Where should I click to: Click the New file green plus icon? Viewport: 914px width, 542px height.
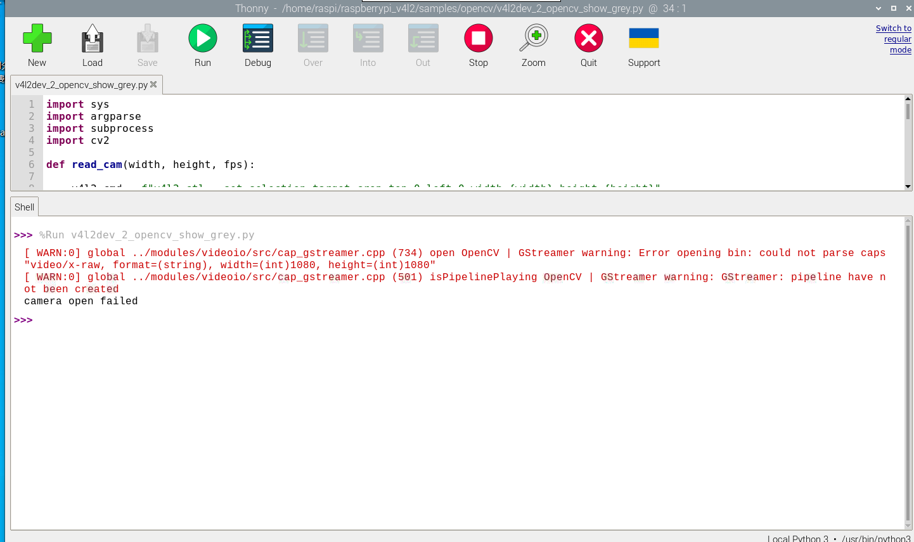tap(37, 39)
